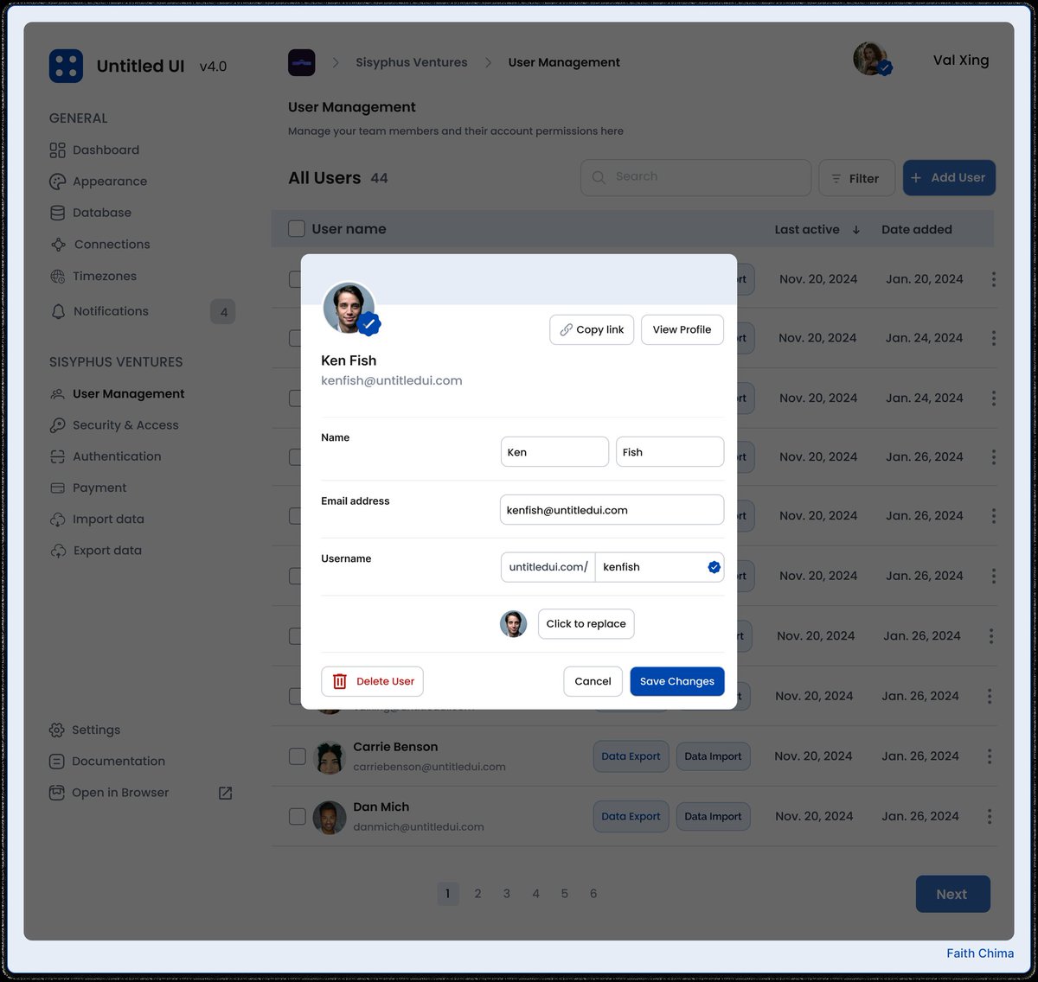This screenshot has width=1038, height=982.
Task: Open Database in the sidebar
Action: click(91, 213)
